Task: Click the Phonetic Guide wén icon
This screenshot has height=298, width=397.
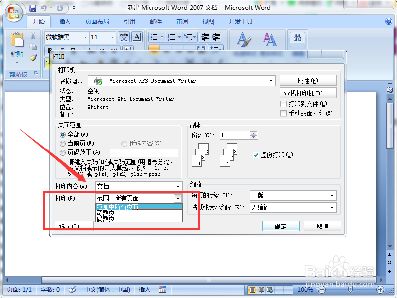Action: coord(124,37)
